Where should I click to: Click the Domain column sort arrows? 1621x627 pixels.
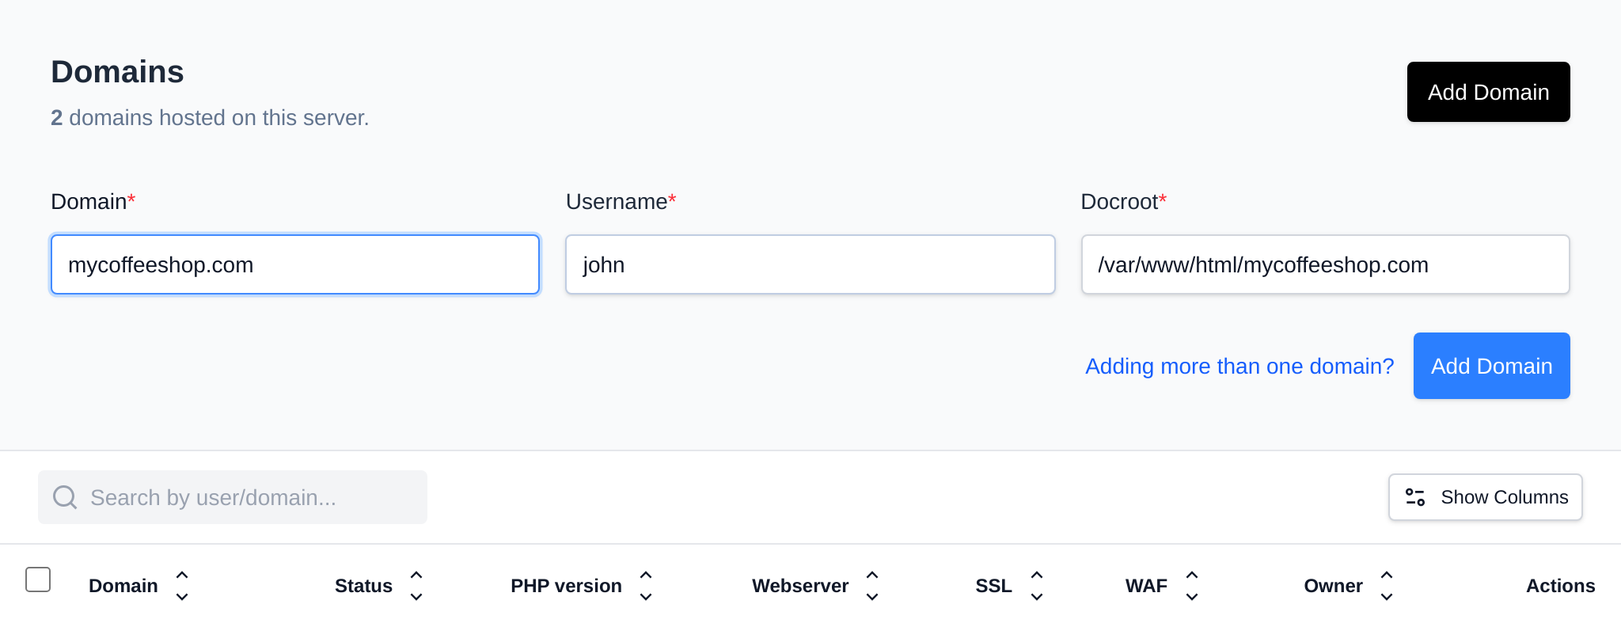[182, 586]
